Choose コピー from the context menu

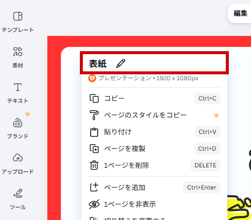[154, 98]
